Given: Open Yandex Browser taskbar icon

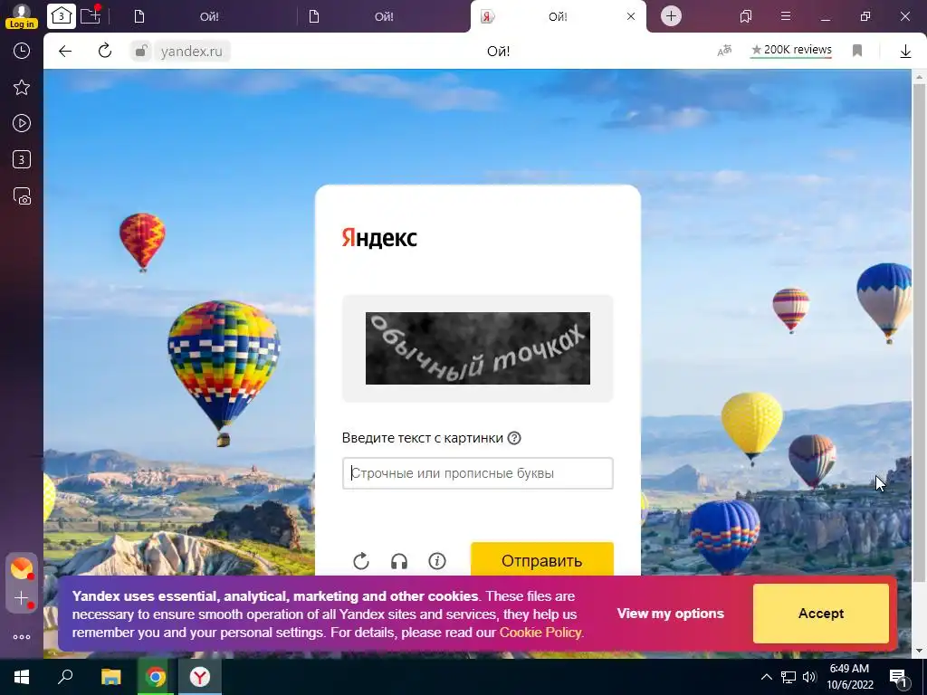Looking at the screenshot, I should pos(200,677).
